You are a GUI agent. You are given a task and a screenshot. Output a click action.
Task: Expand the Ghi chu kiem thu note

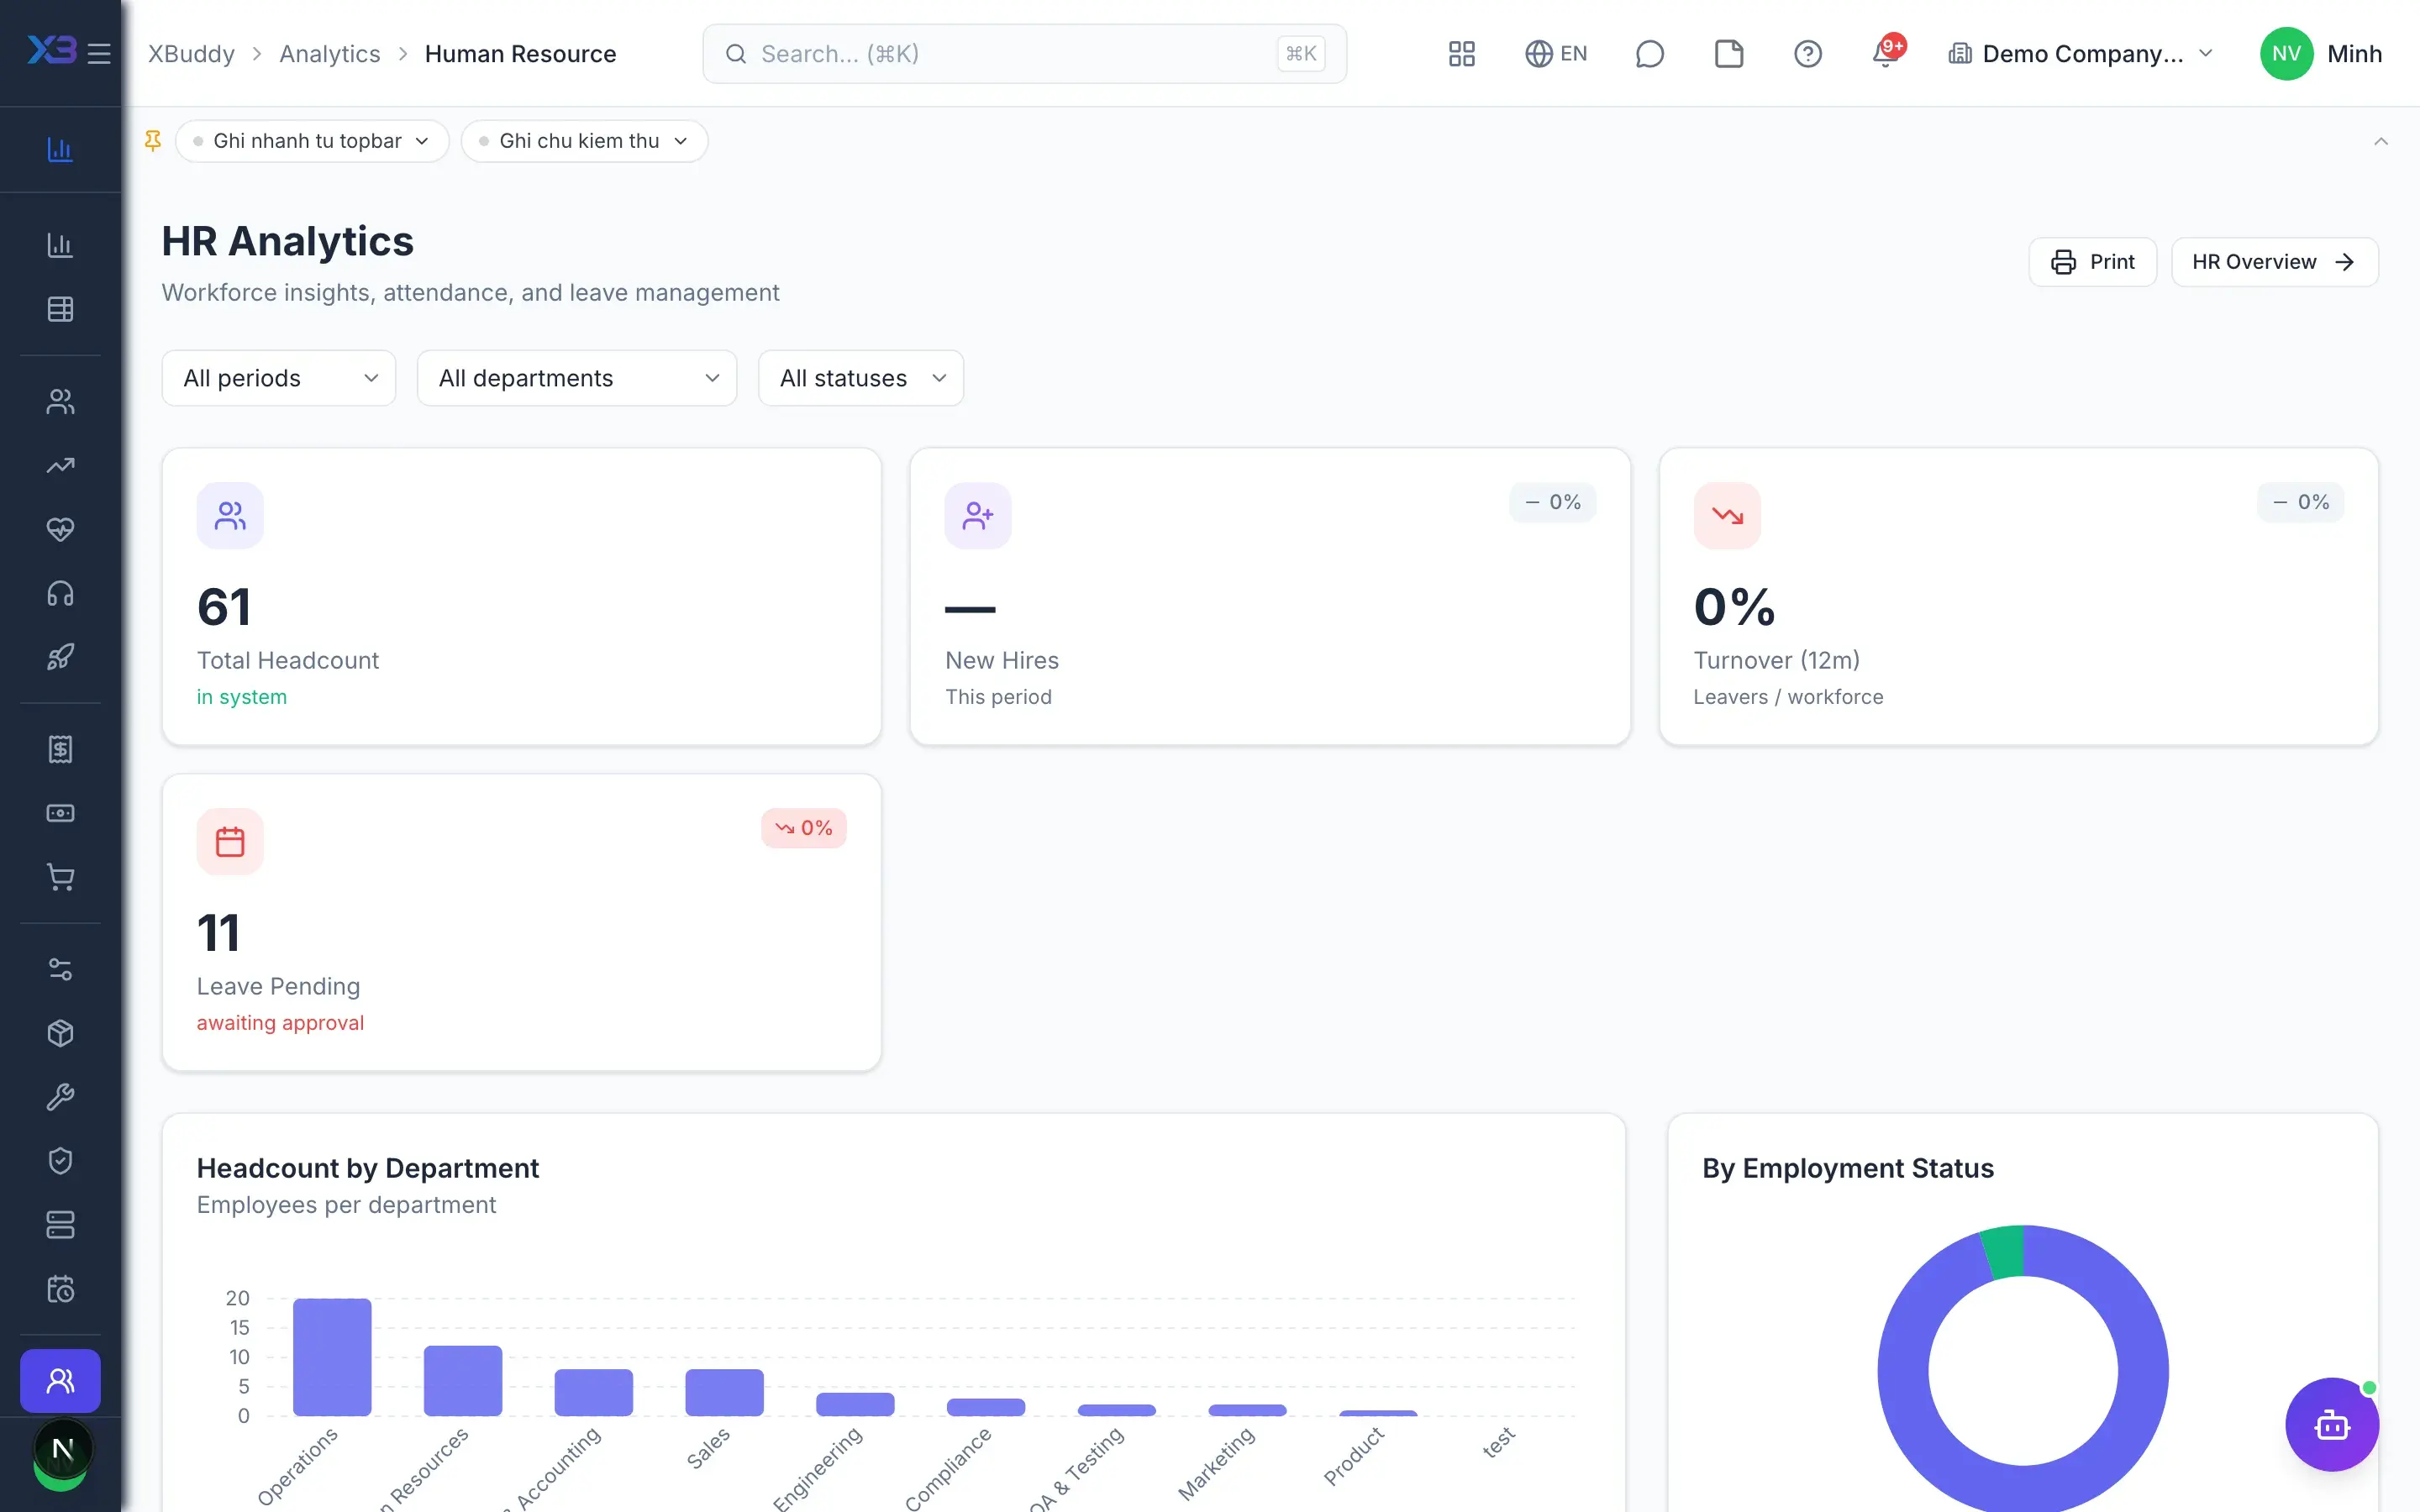(x=585, y=141)
